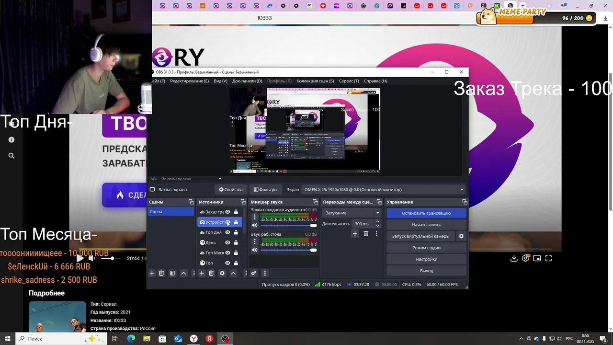Viewport: 613px width, 345px height.
Task: Open virtual camera settings gear
Action: point(461,236)
